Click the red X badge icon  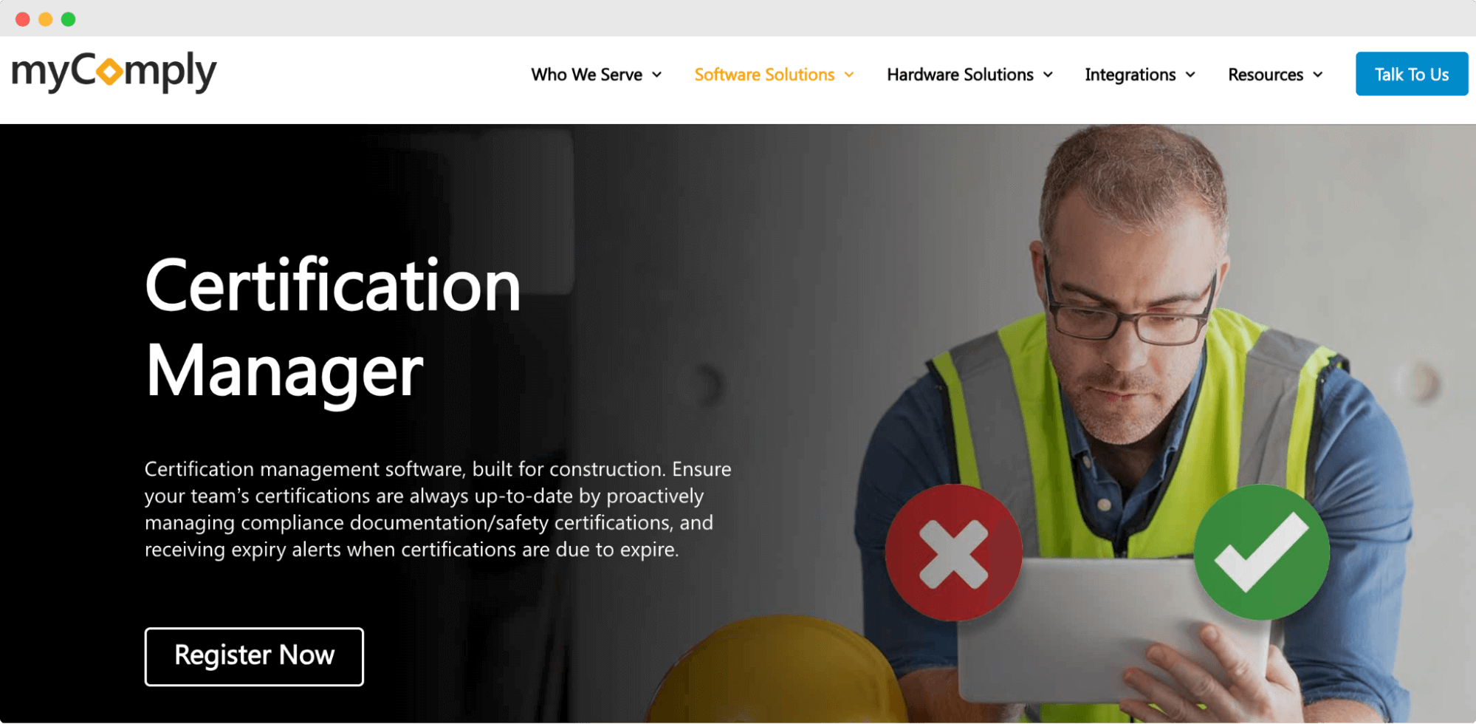click(x=954, y=553)
